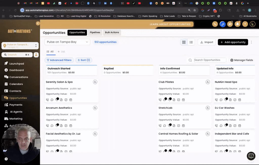
Task: Open the Sort (1) dropdown
Action: [84, 60]
